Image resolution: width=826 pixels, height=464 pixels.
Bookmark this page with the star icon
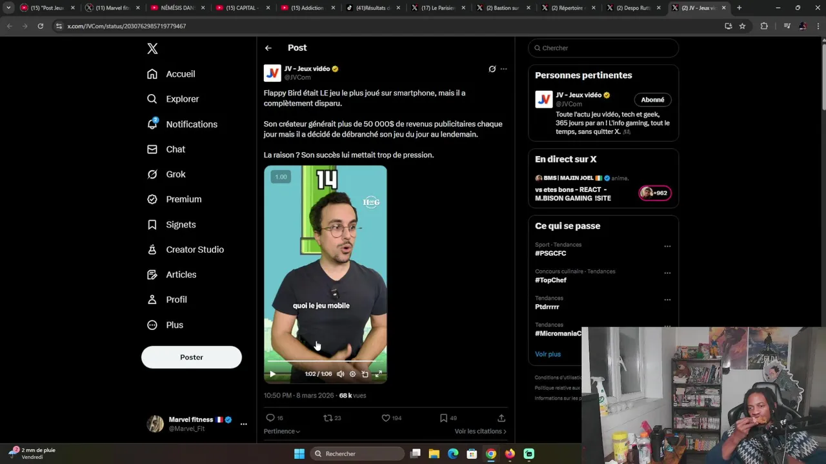742,26
